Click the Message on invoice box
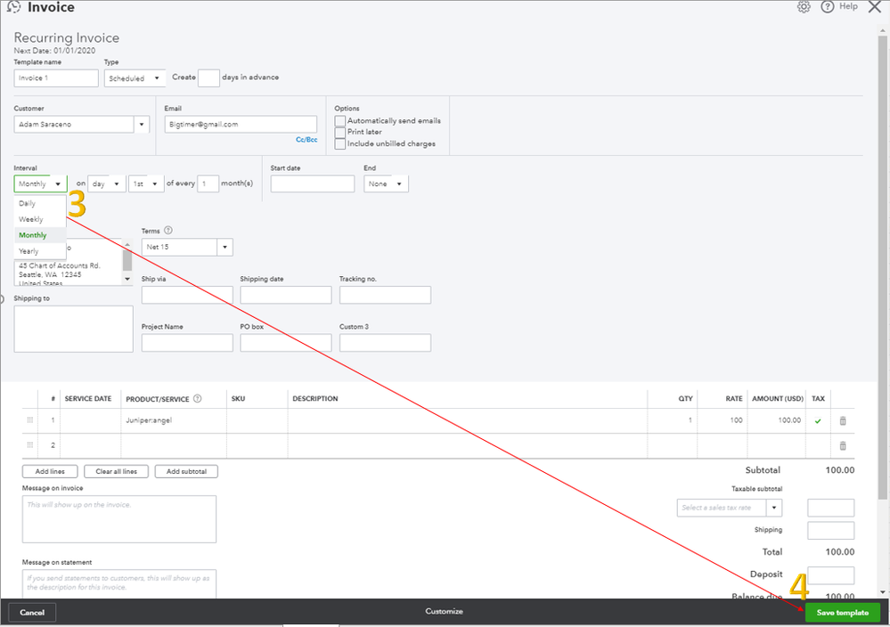 click(x=119, y=519)
